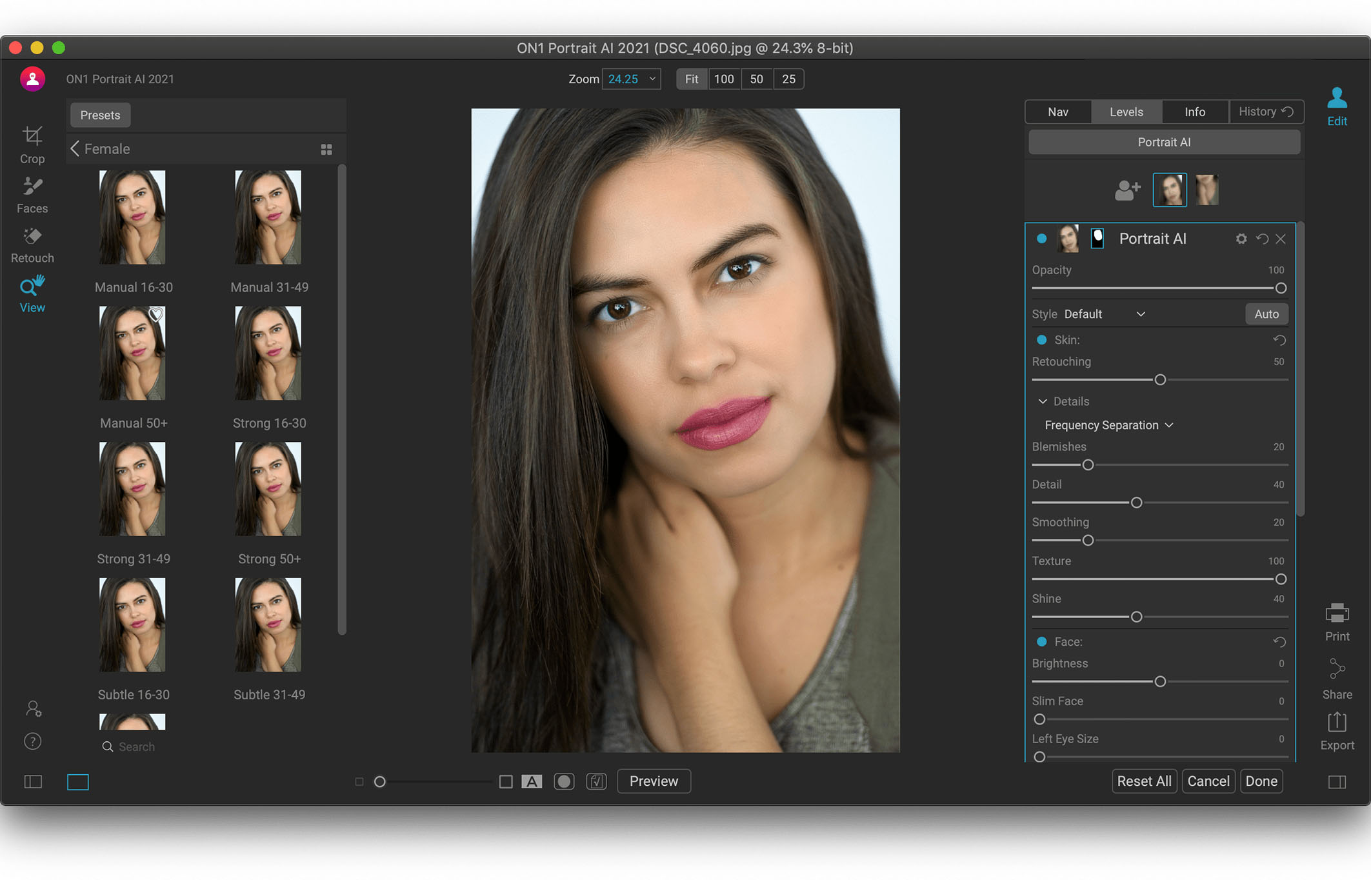Select the Retouch tool
Viewport: 1371px width, 880px height.
tap(32, 245)
